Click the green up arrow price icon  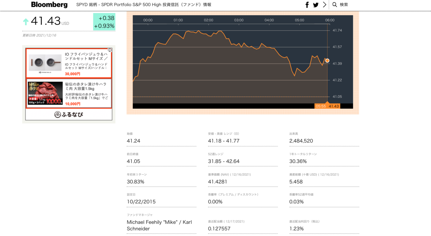pyautogui.click(x=26, y=22)
